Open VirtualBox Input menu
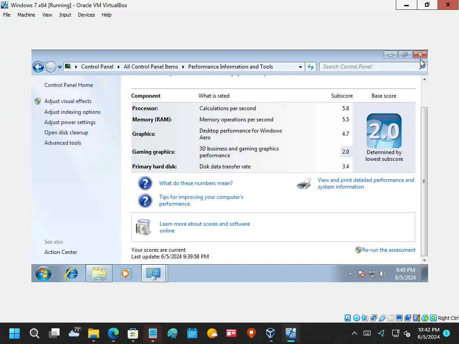 click(65, 15)
